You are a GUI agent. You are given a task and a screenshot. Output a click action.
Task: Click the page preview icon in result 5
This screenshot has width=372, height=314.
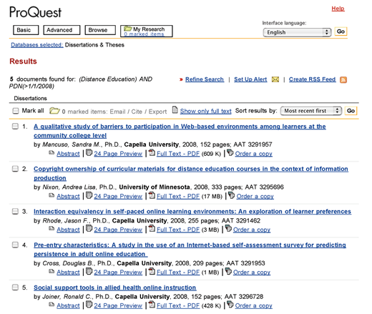[89, 305]
